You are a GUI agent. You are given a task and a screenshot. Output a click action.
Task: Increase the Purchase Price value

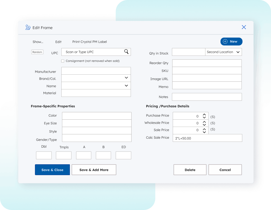coord(204,114)
